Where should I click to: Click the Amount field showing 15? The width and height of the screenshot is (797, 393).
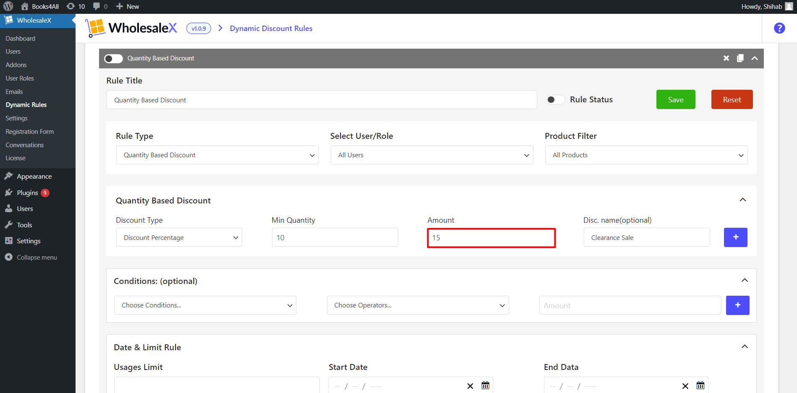pos(491,238)
